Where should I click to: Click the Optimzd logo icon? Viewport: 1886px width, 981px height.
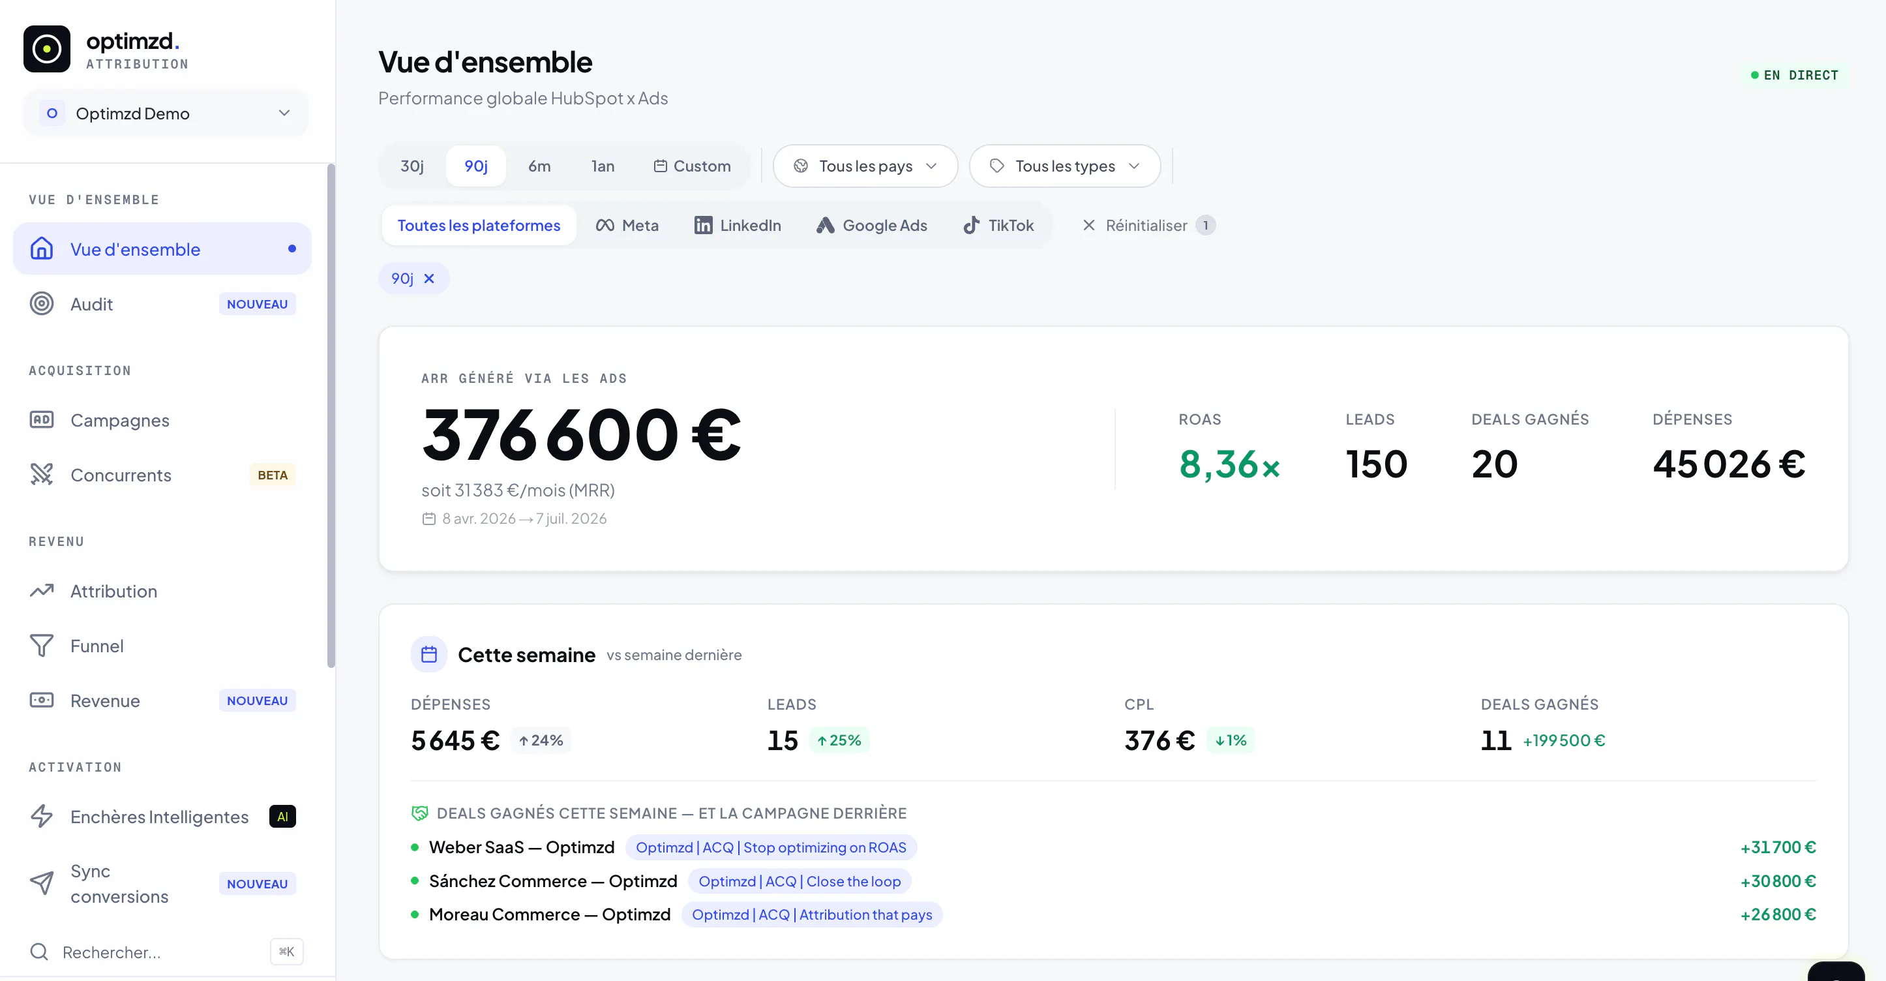[x=47, y=49]
